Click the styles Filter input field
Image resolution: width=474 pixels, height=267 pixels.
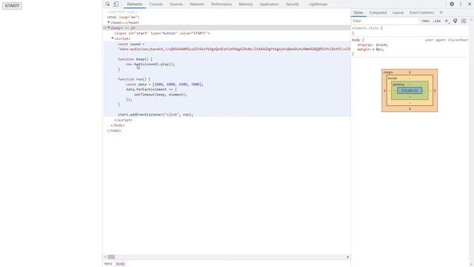pos(385,21)
